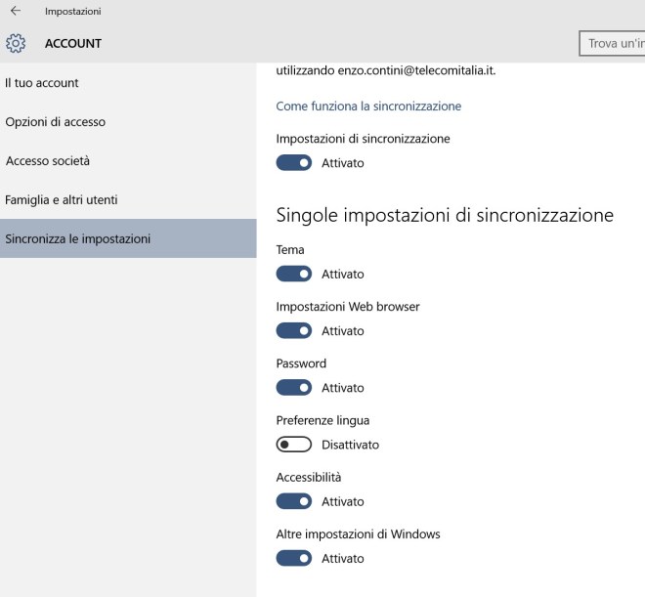
Task: Click the ACCOUNT header title
Action: click(x=73, y=44)
